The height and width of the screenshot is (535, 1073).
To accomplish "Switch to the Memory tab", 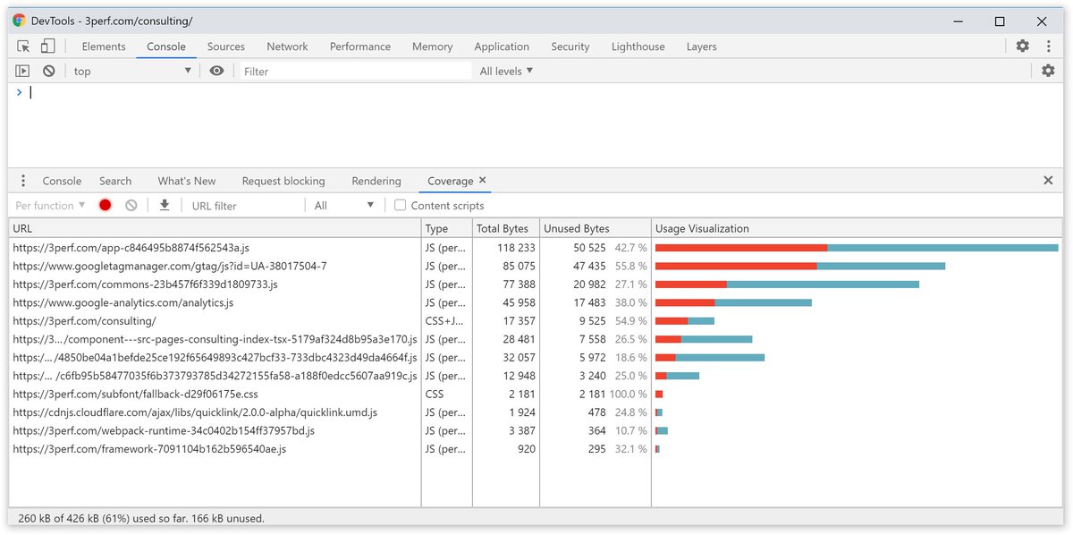I will 432,47.
